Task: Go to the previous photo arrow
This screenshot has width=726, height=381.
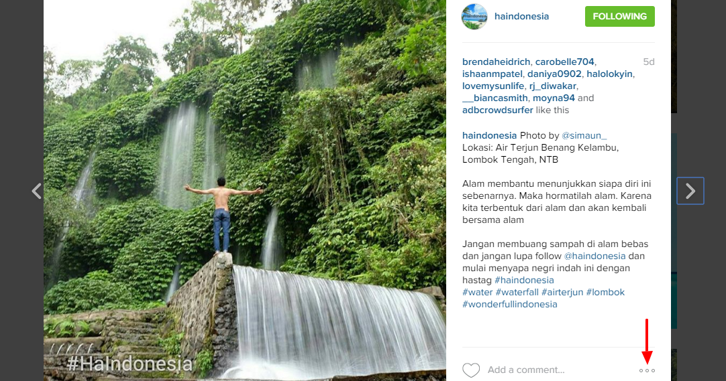Action: coord(37,191)
